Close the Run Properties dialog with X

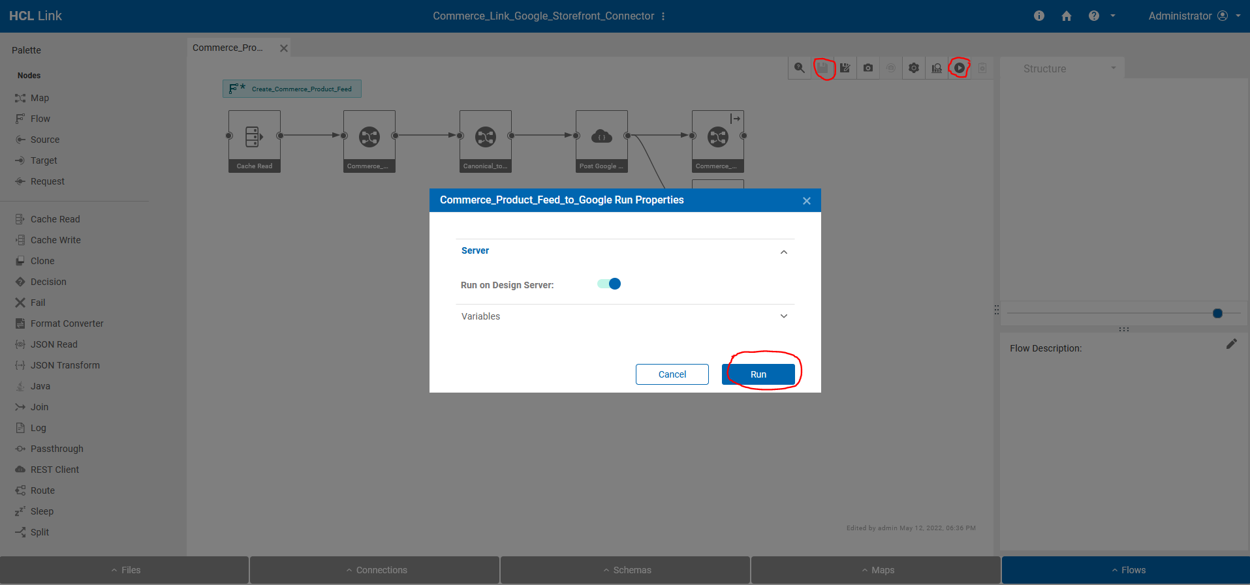pos(807,201)
